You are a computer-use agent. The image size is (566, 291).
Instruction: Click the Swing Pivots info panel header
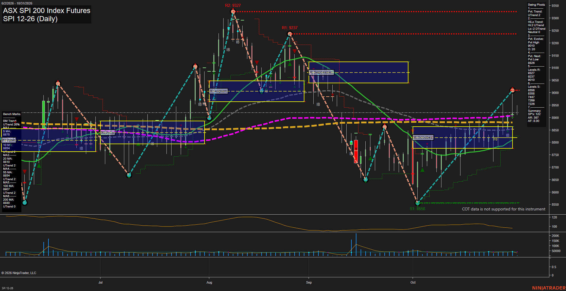536,5
